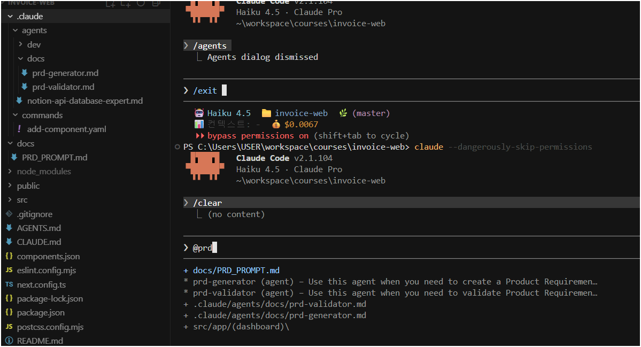Viewport: 641px width, 347px height.
Task: Open next.config.ts file
Action: point(41,284)
